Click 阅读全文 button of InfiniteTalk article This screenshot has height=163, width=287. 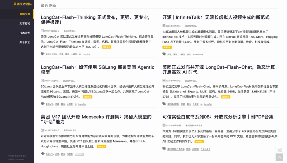tap(167, 47)
